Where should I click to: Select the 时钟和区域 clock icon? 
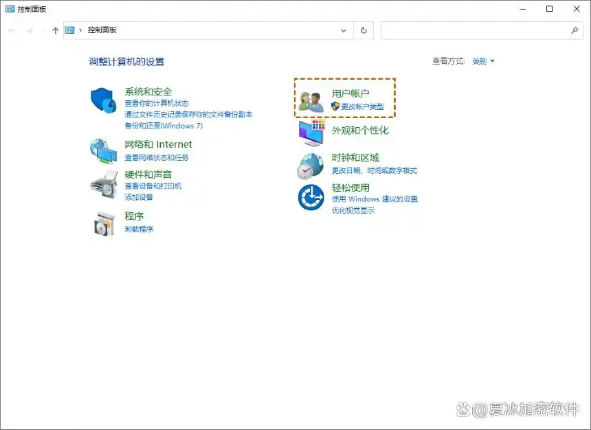coord(311,164)
